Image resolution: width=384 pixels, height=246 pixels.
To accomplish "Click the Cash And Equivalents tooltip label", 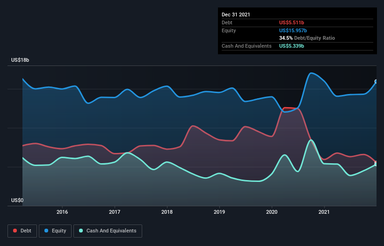I will (x=246, y=46).
